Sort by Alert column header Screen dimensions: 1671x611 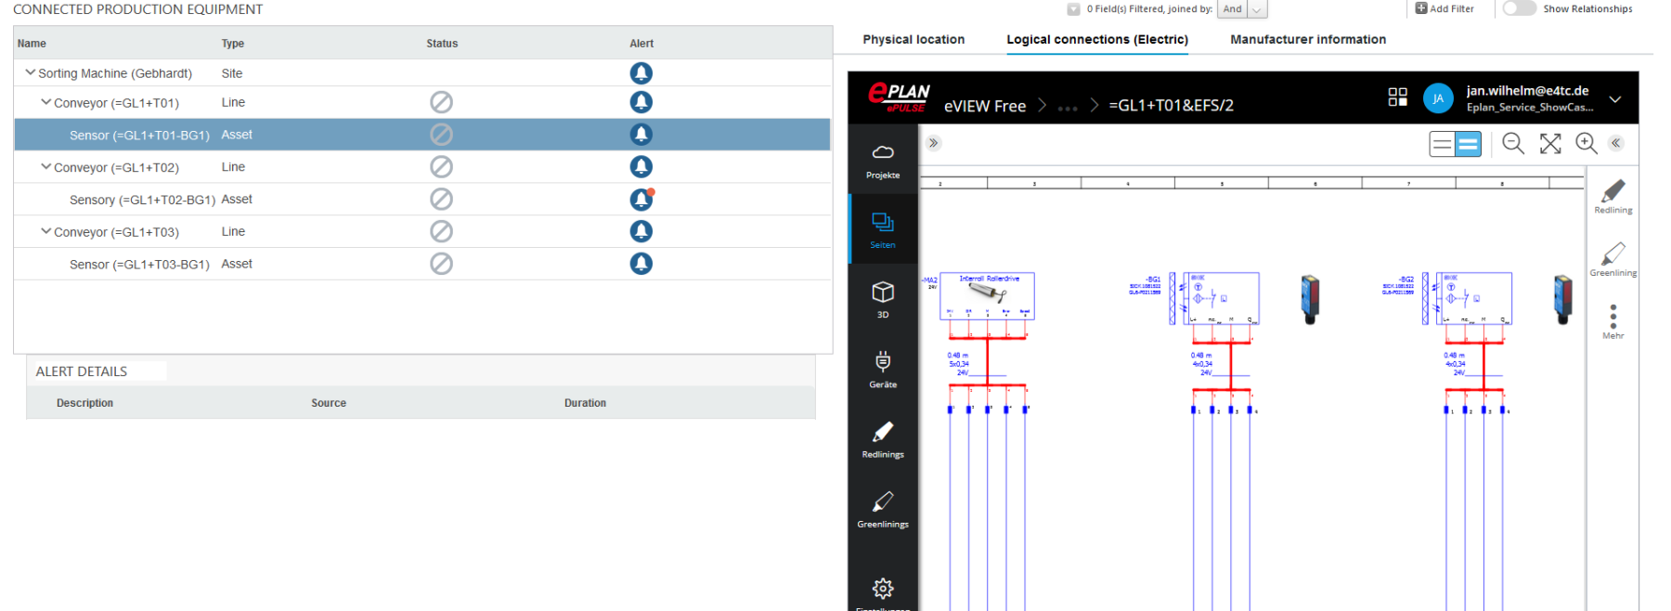[641, 44]
